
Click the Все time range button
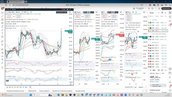26,87
